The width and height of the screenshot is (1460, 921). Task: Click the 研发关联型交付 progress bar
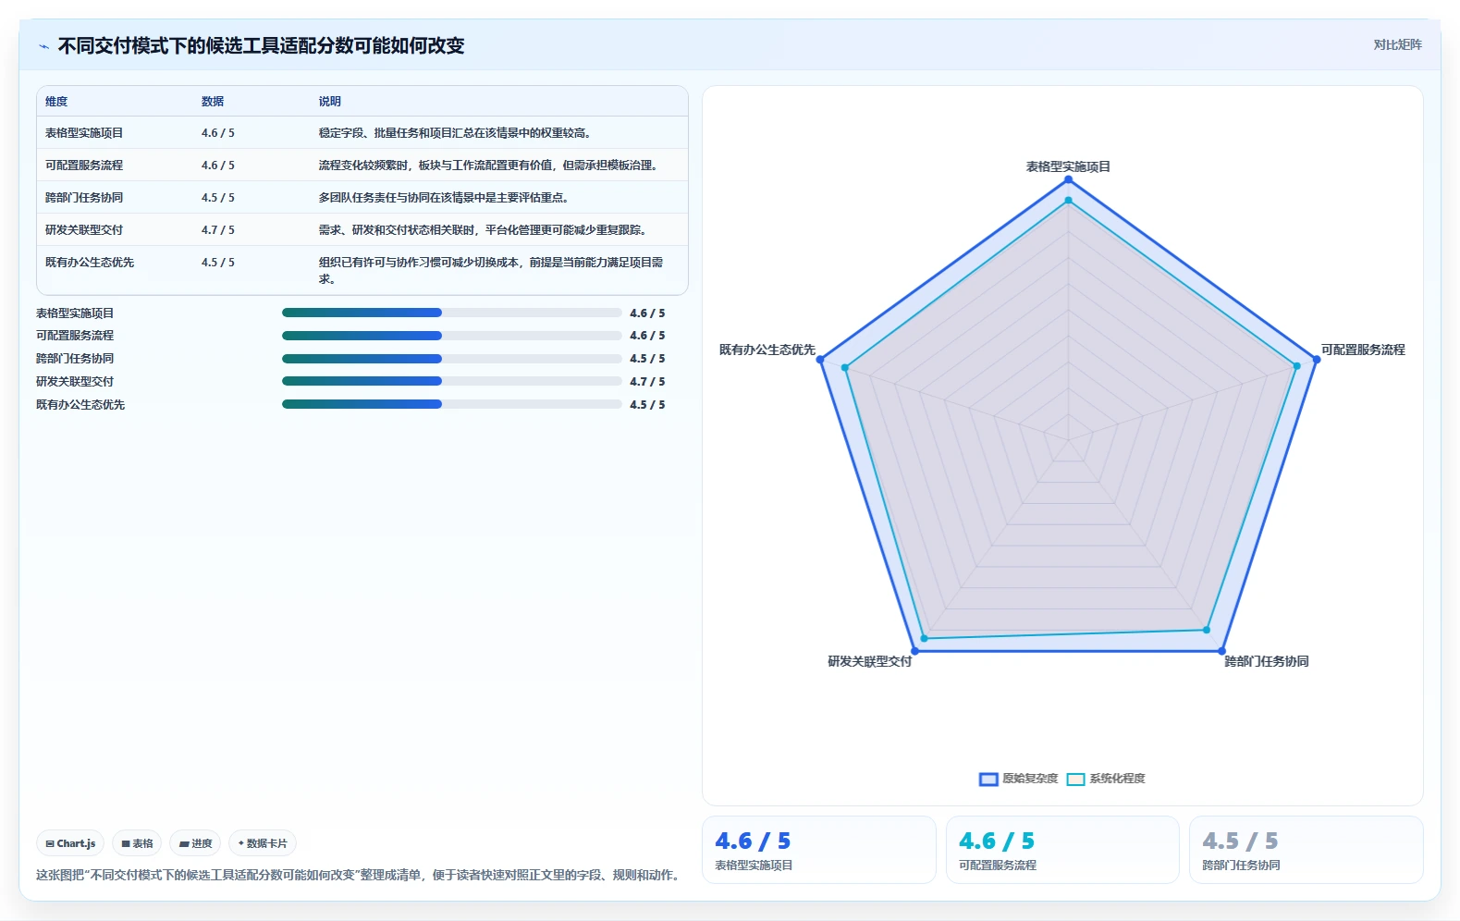[452, 381]
